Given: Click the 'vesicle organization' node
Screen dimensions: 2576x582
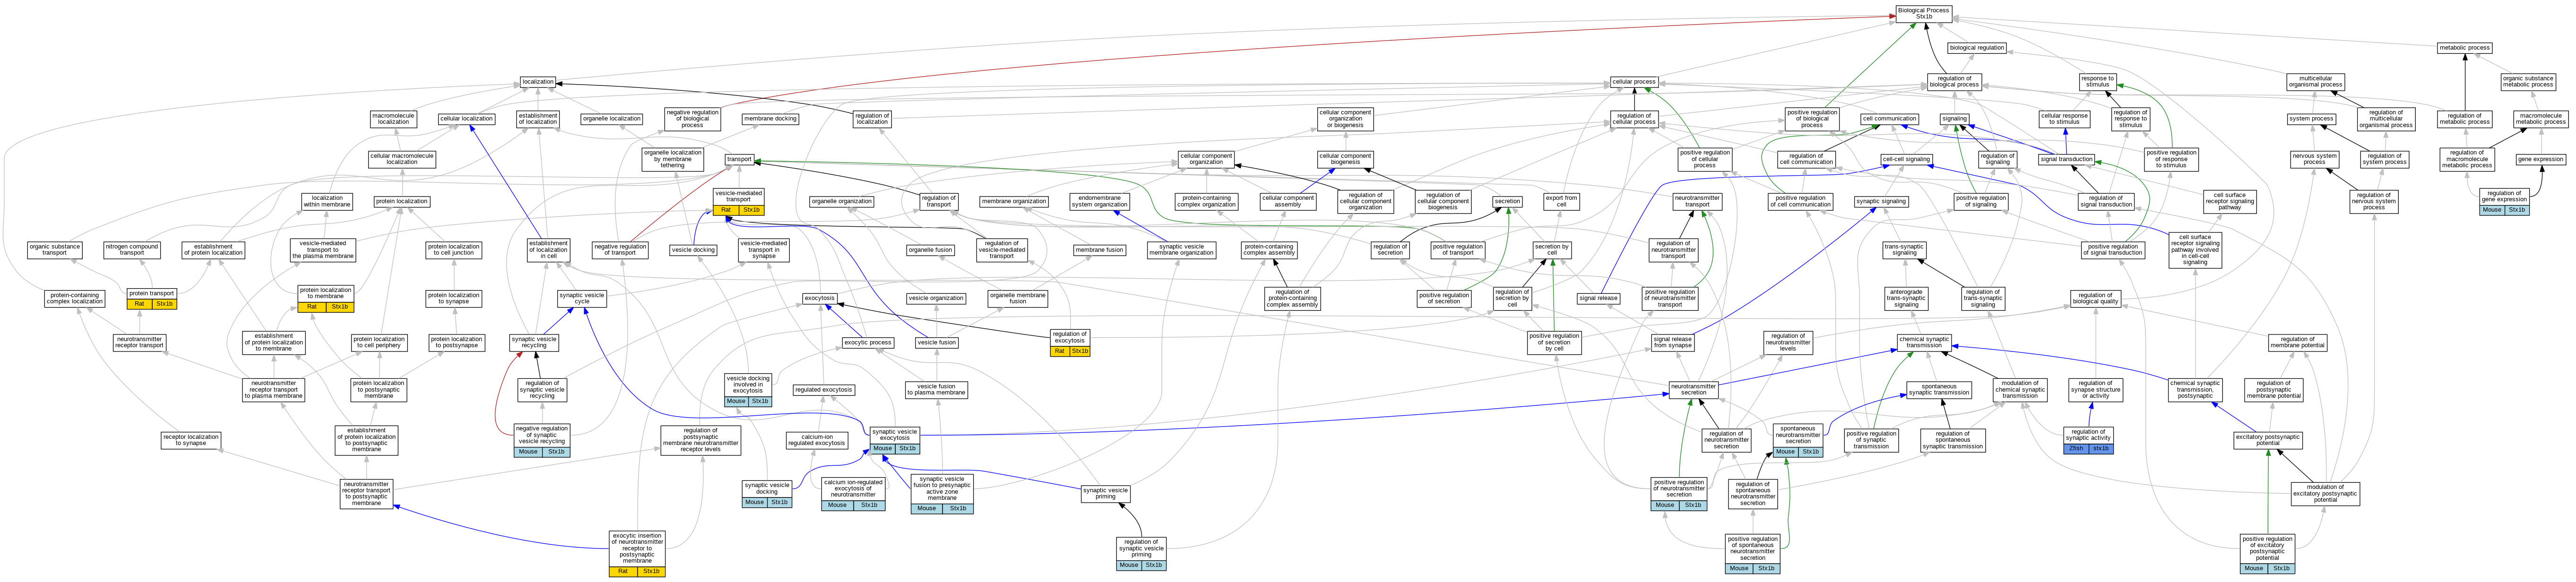Looking at the screenshot, I should click(936, 298).
